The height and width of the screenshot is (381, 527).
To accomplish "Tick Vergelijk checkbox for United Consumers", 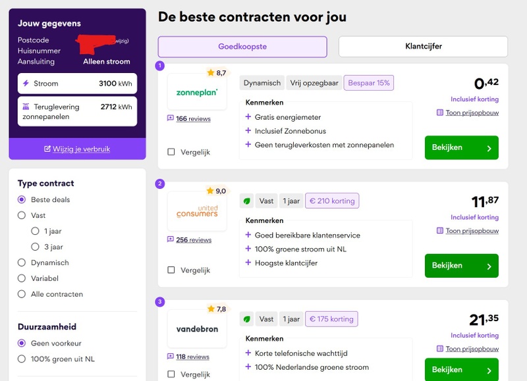I will 171,270.
